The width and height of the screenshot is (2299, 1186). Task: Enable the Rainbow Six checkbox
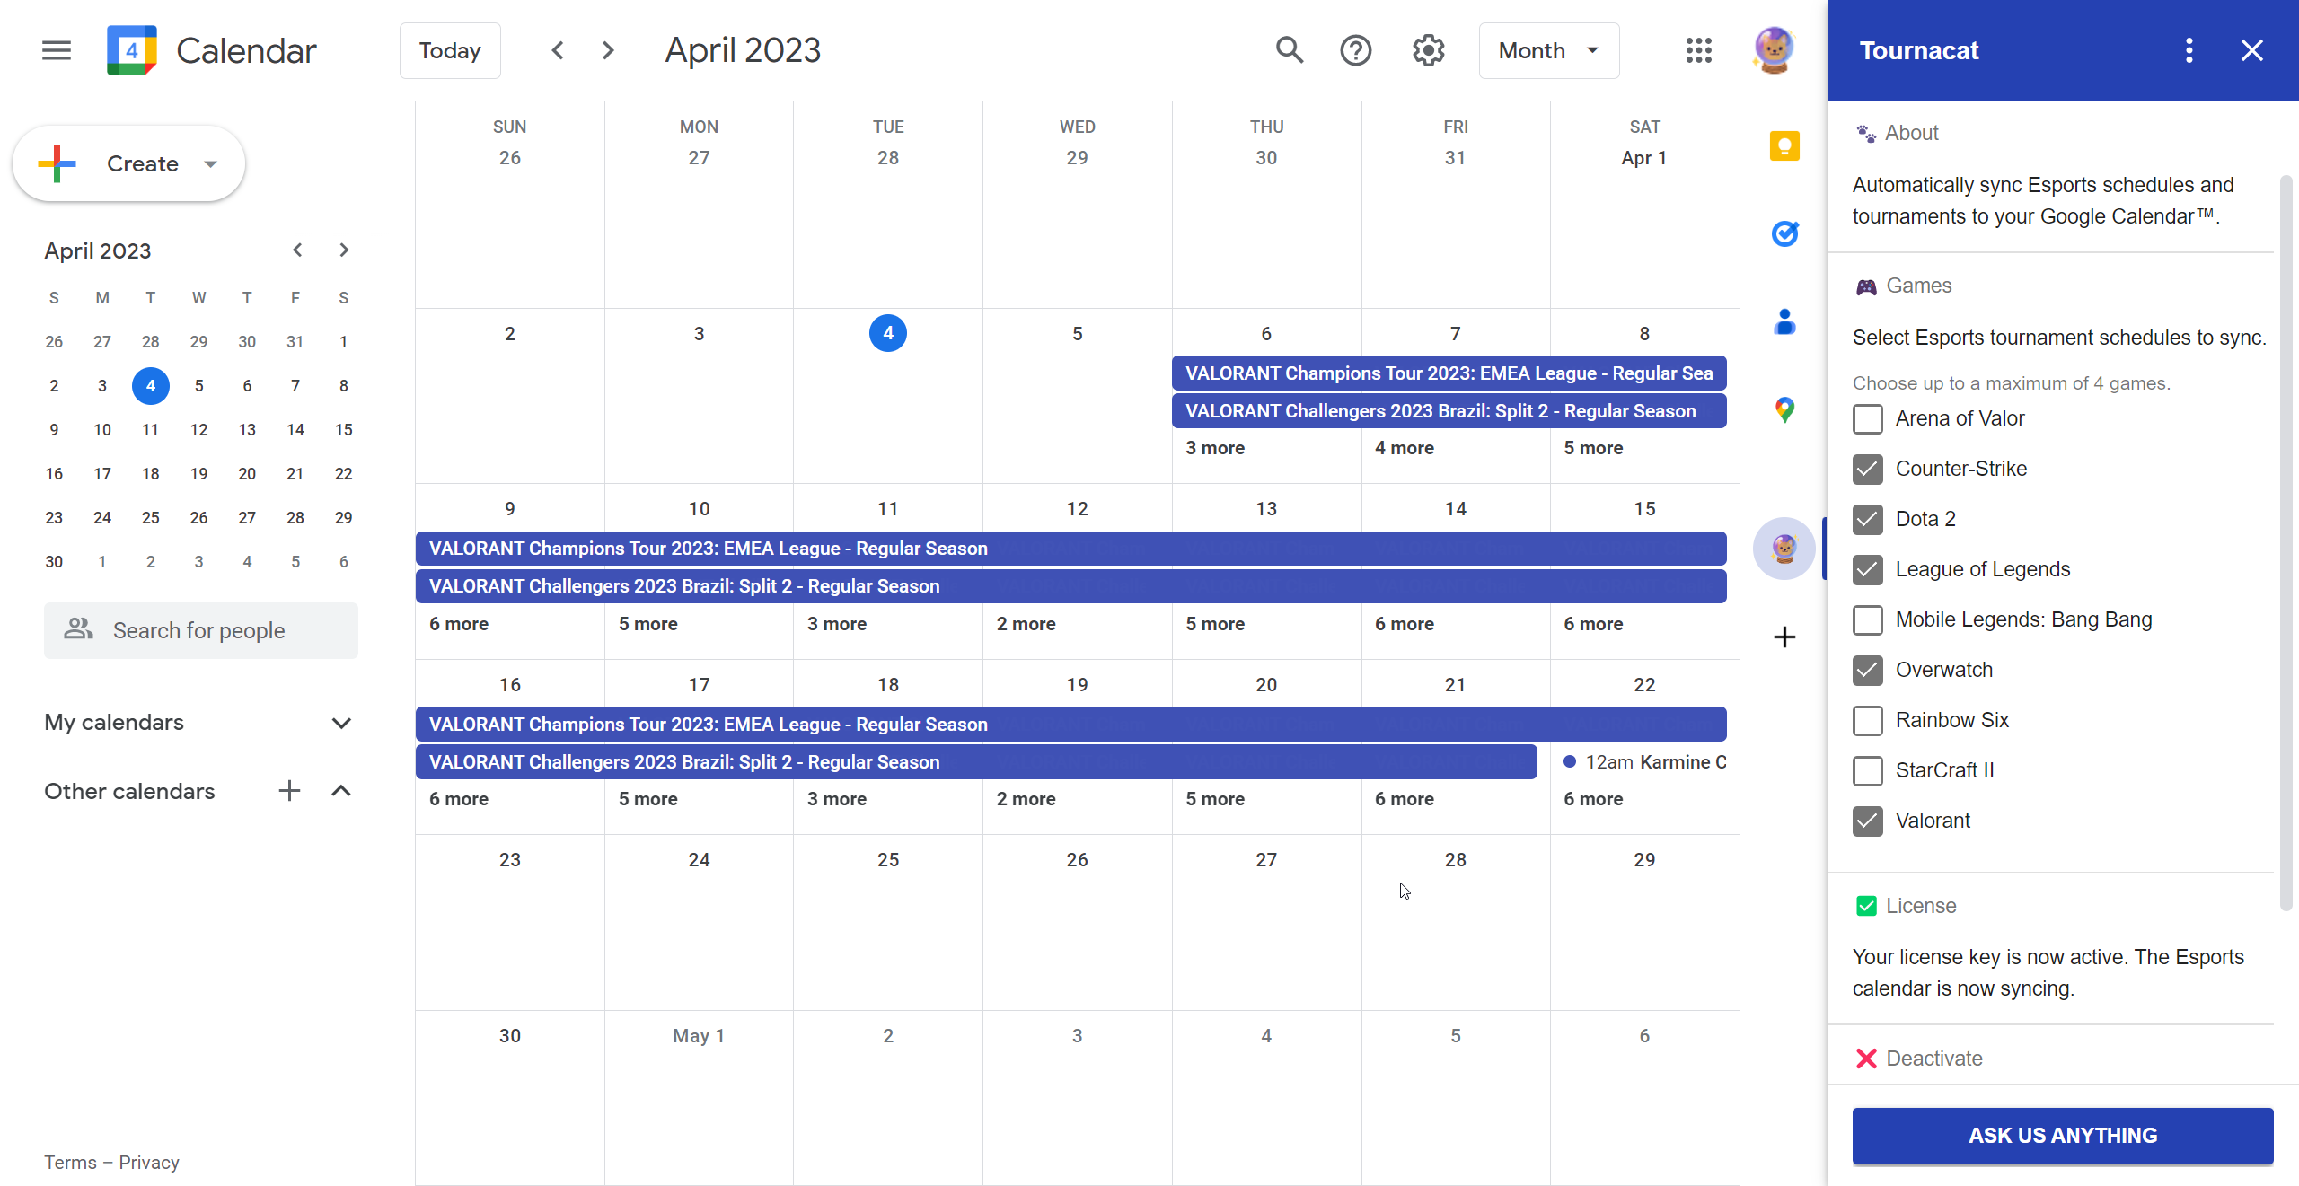(x=1868, y=720)
